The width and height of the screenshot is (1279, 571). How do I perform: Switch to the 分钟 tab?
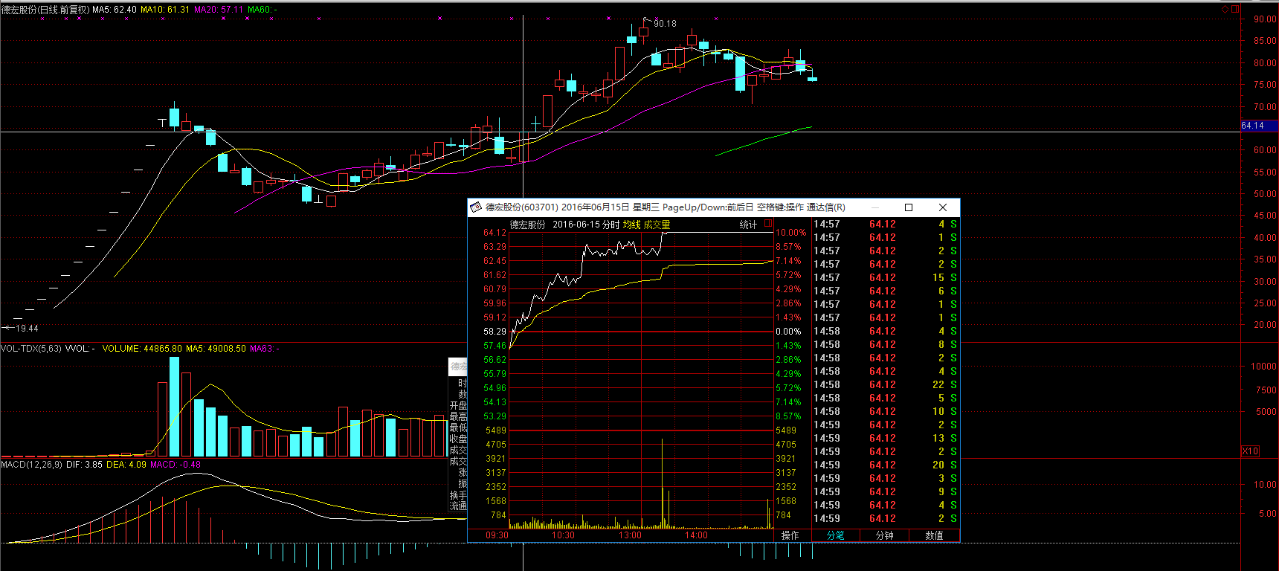click(x=884, y=535)
